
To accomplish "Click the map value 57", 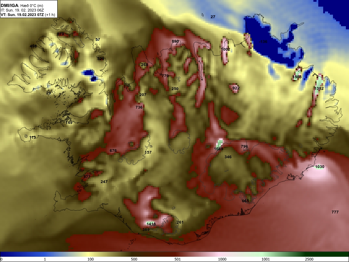I will (98, 39).
